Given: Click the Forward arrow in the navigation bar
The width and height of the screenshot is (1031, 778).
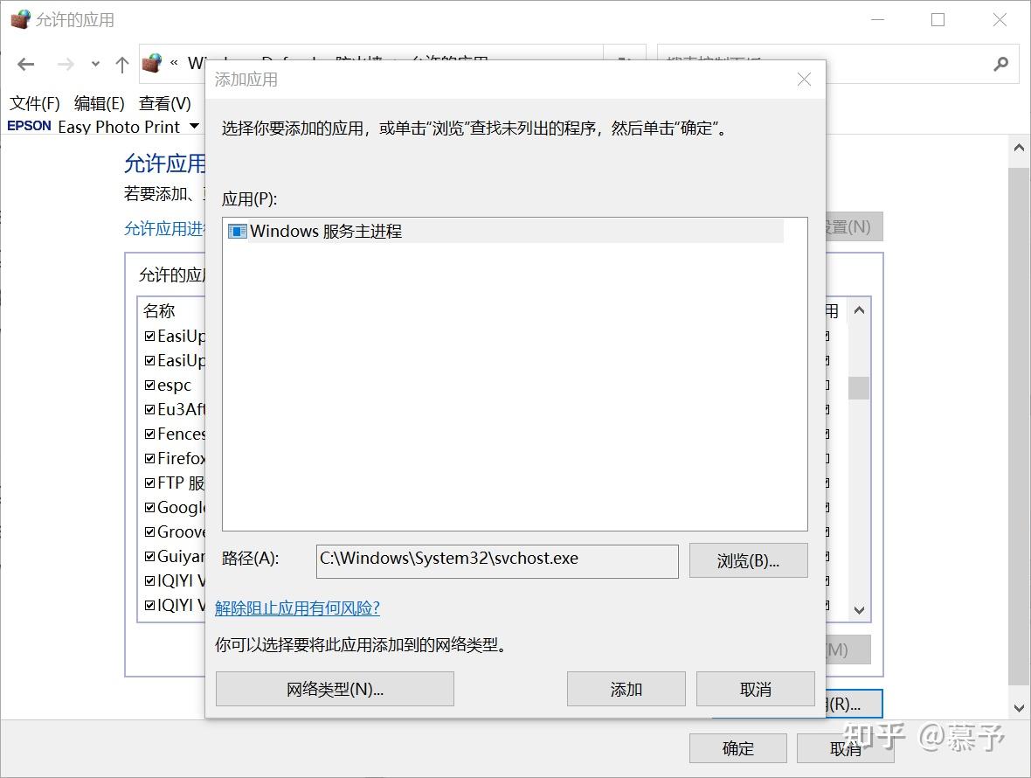Looking at the screenshot, I should tap(66, 65).
